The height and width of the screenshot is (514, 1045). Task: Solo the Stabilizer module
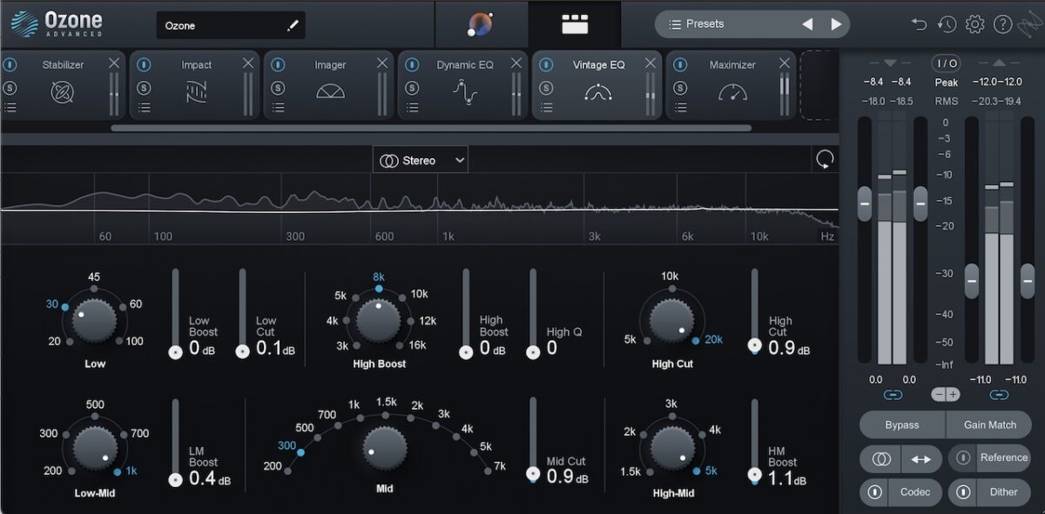coord(10,87)
